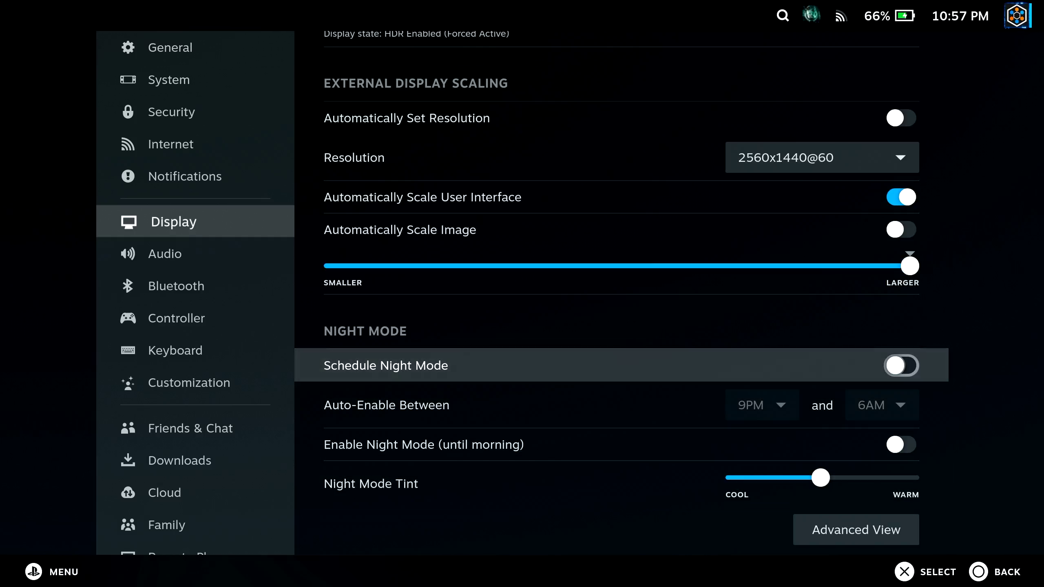The width and height of the screenshot is (1044, 587).
Task: Click the user profile avatar icon
Action: (x=1017, y=15)
